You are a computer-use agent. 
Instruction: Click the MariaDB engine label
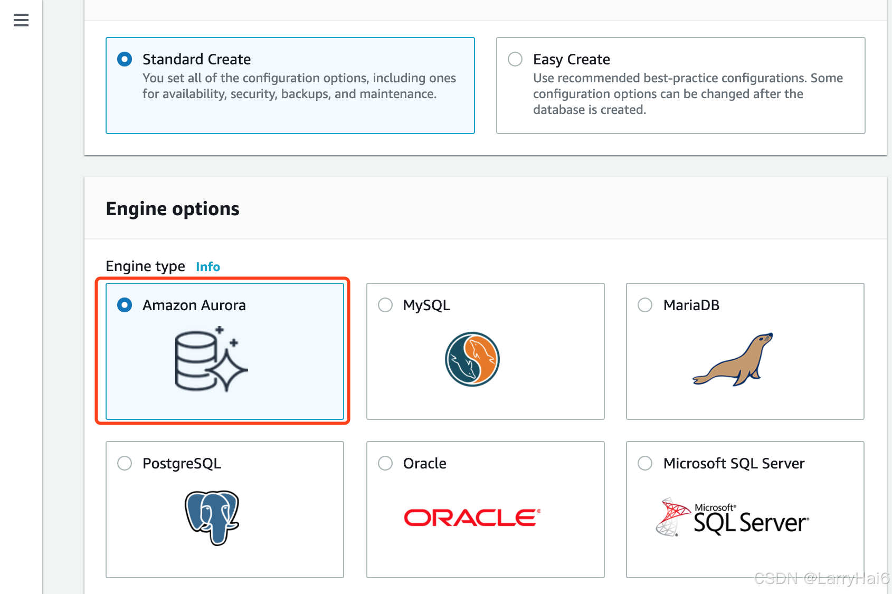(x=691, y=305)
